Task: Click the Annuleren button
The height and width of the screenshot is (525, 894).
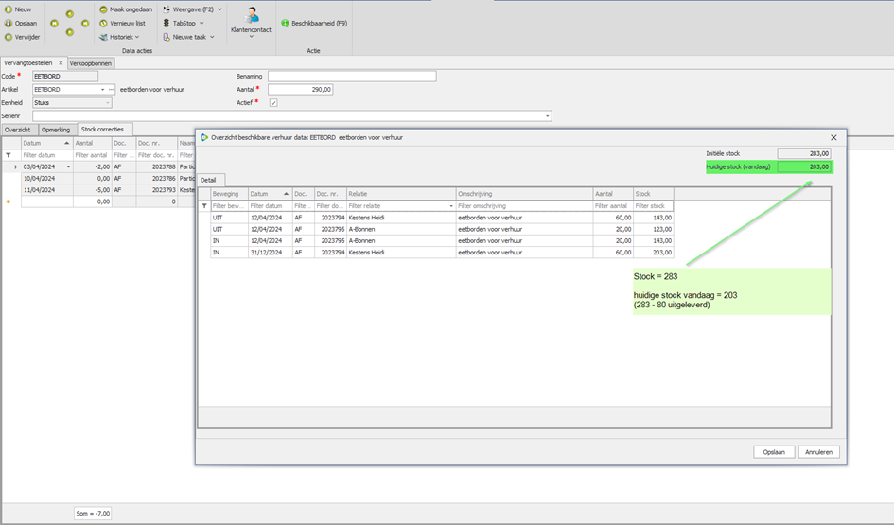Action: tap(818, 452)
